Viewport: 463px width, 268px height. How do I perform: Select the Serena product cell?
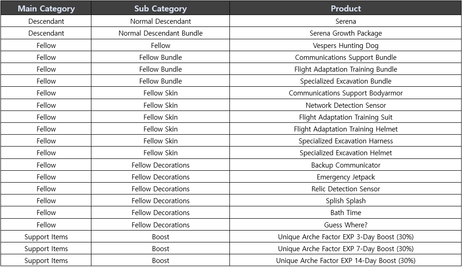tap(346, 21)
